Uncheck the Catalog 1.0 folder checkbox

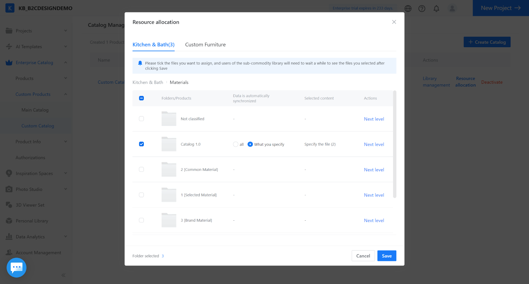pyautogui.click(x=142, y=144)
